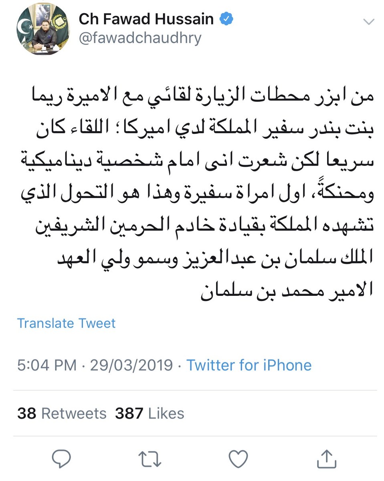Select the 29/03/2019 date text
The height and width of the screenshot is (481, 384).
[x=131, y=365]
